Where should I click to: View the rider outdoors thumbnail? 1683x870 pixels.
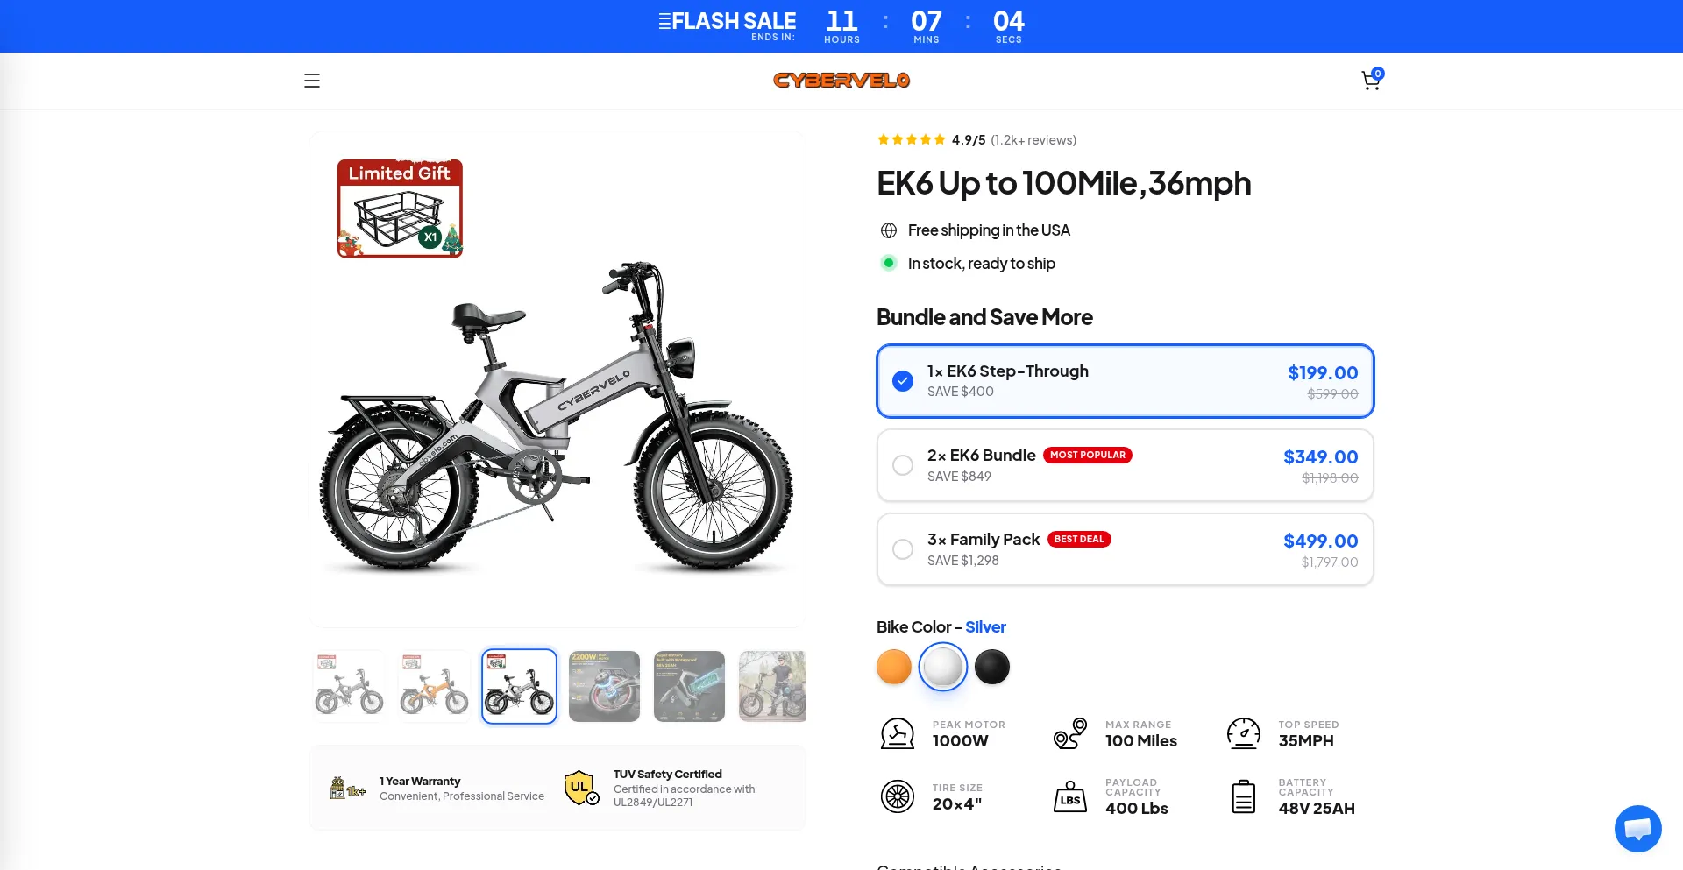pos(772,686)
